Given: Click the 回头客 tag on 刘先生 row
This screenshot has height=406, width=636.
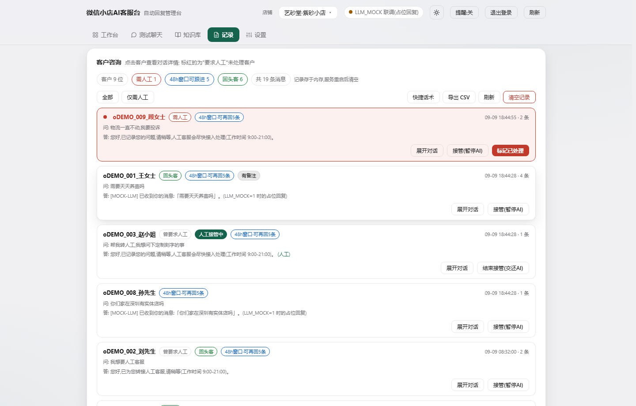Looking at the screenshot, I should [x=206, y=352].
